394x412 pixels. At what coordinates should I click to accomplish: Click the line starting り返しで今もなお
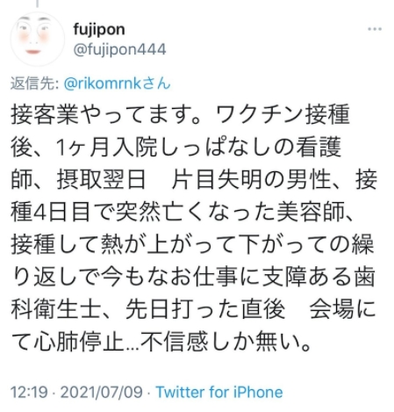pos(193,277)
